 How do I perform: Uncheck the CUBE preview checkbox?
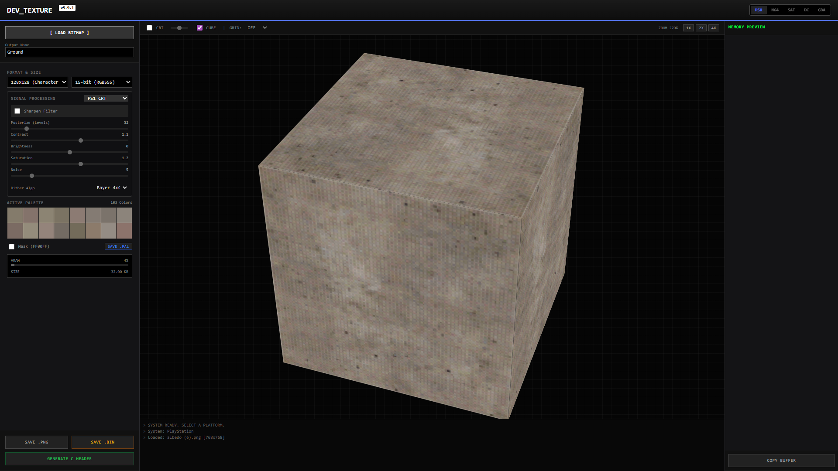pyautogui.click(x=199, y=28)
